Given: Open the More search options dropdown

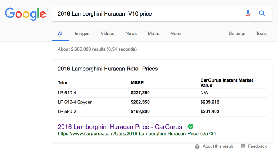Looking at the screenshot, I should 175,33.
